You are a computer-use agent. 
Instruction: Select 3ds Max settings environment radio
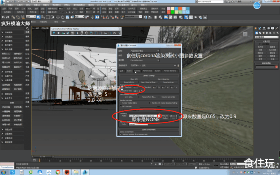[121, 134]
